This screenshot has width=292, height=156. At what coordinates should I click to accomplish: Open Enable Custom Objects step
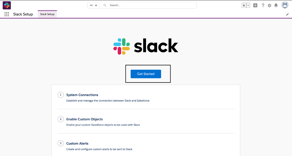[x=84, y=119]
